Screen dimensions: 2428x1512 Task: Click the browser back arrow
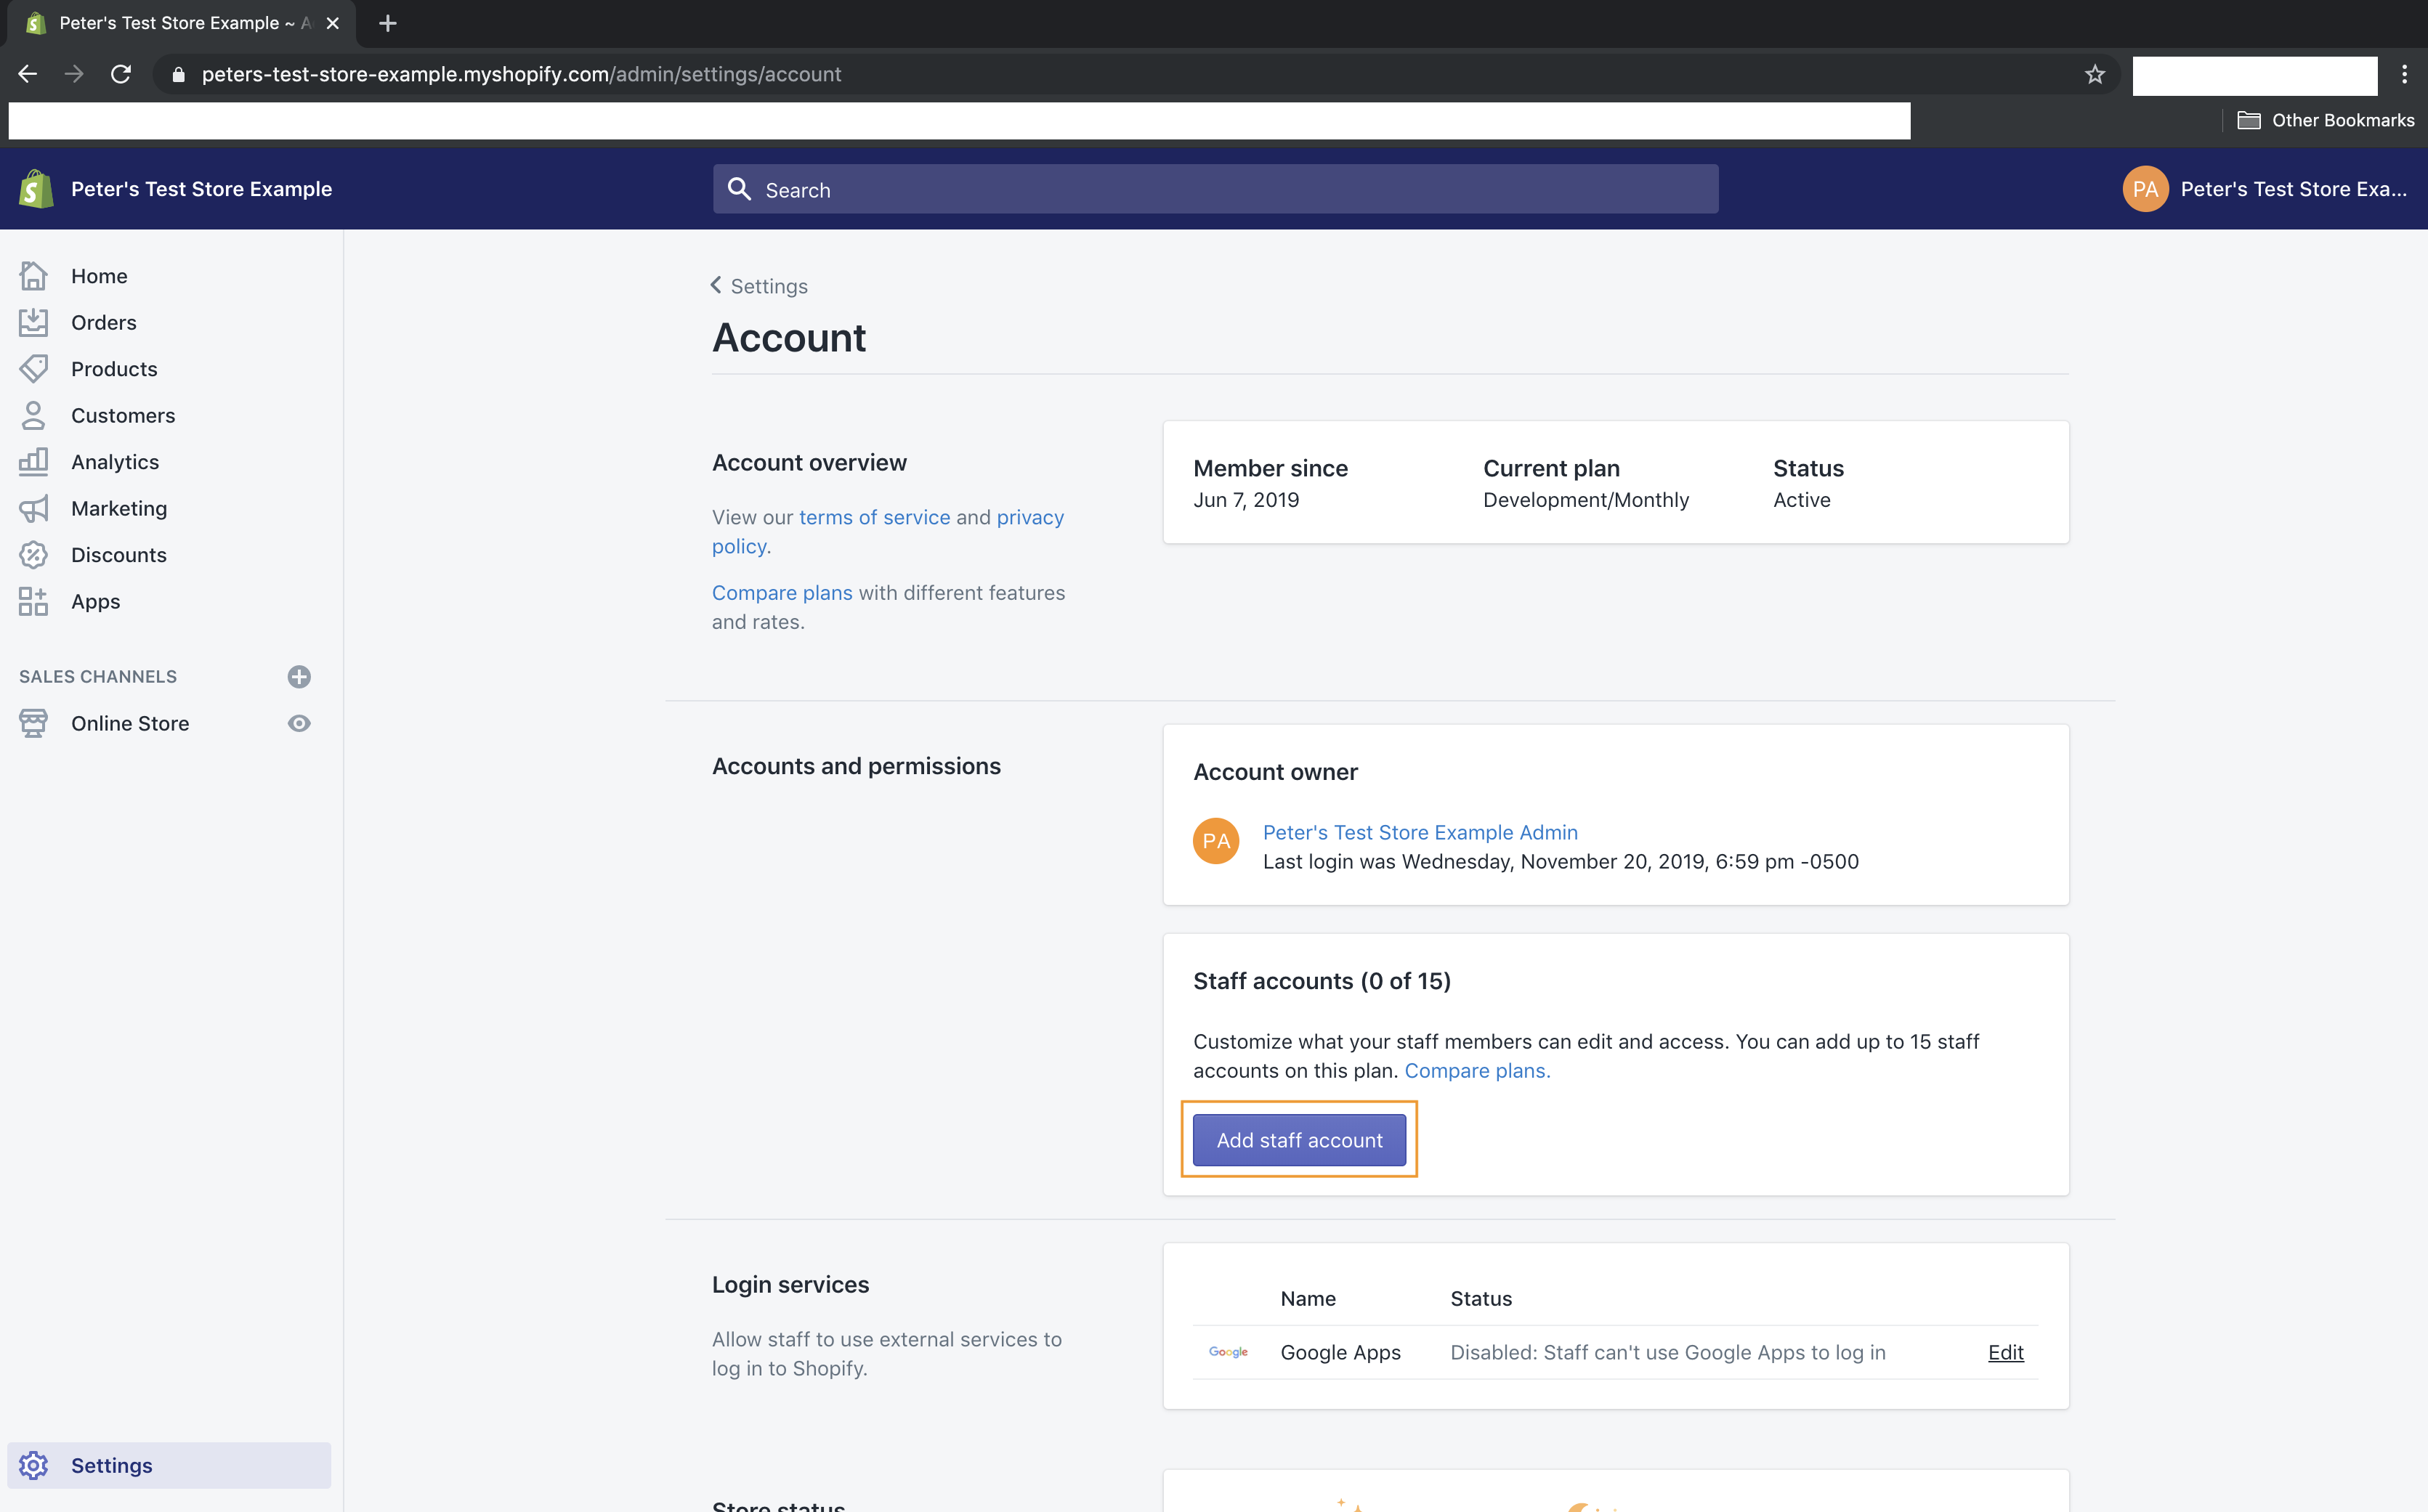click(27, 74)
